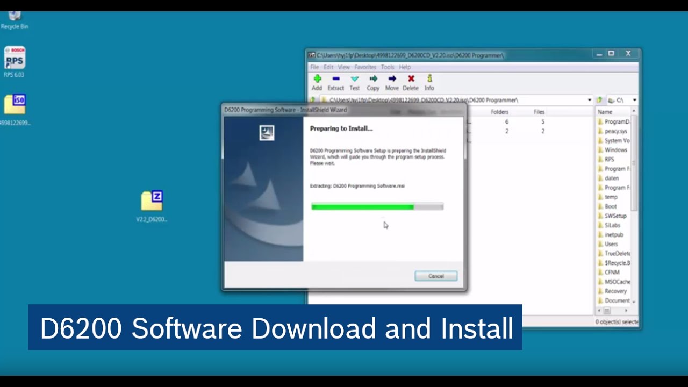The image size is (688, 387).
Task: Open the Help menu
Action: (405, 67)
